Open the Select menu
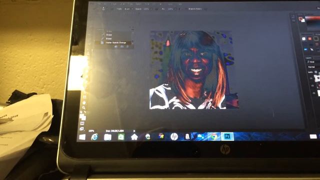Viewport: 320px width, 180px height. [x=138, y=4]
